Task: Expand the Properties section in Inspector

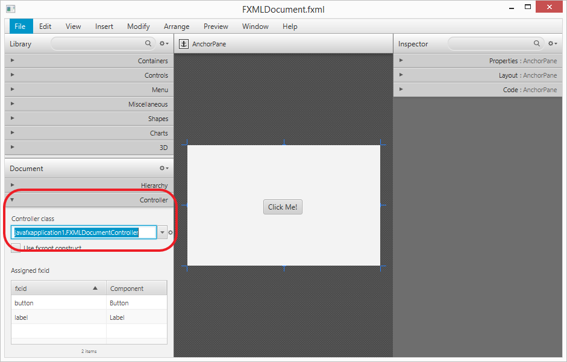Action: click(x=479, y=61)
